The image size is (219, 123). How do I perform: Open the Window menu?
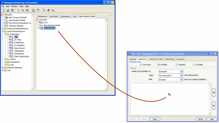[14, 6]
